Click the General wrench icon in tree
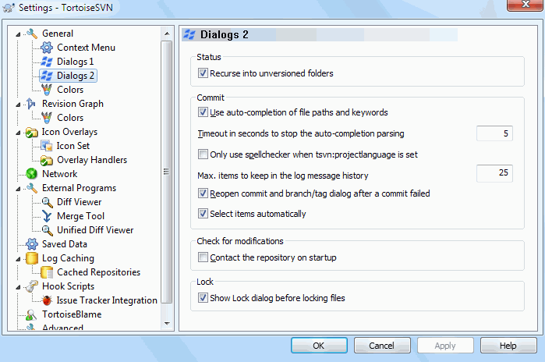 [x=32, y=34]
